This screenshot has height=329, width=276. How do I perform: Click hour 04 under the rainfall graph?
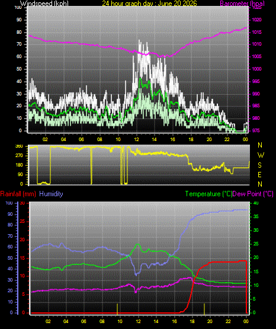[x=66, y=321]
